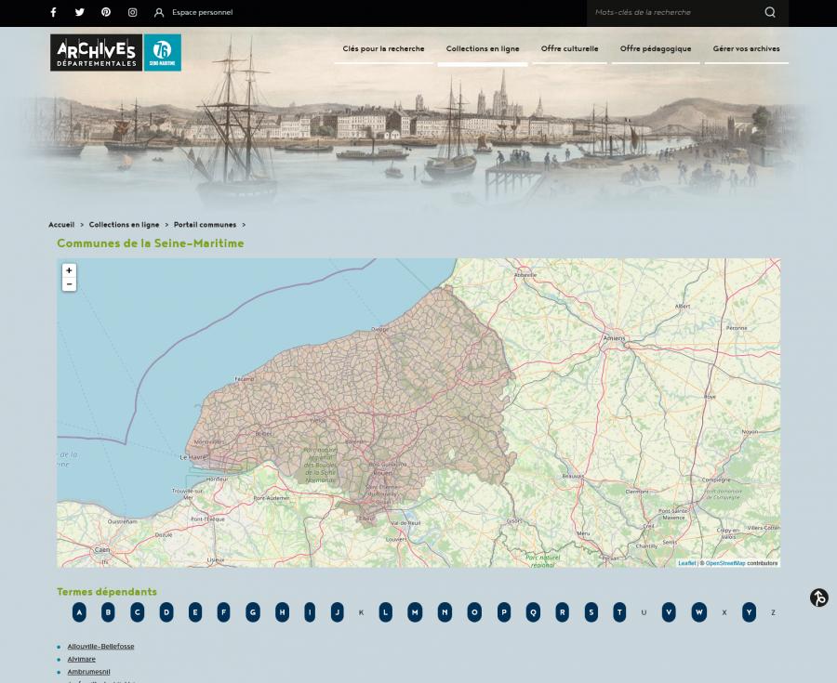This screenshot has width=837, height=683.
Task: Click the Honfleur label on the map
Action: (x=217, y=479)
